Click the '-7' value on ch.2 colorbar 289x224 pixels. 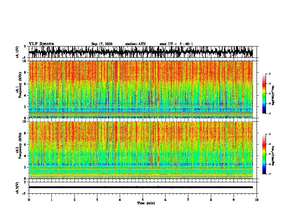(269, 174)
